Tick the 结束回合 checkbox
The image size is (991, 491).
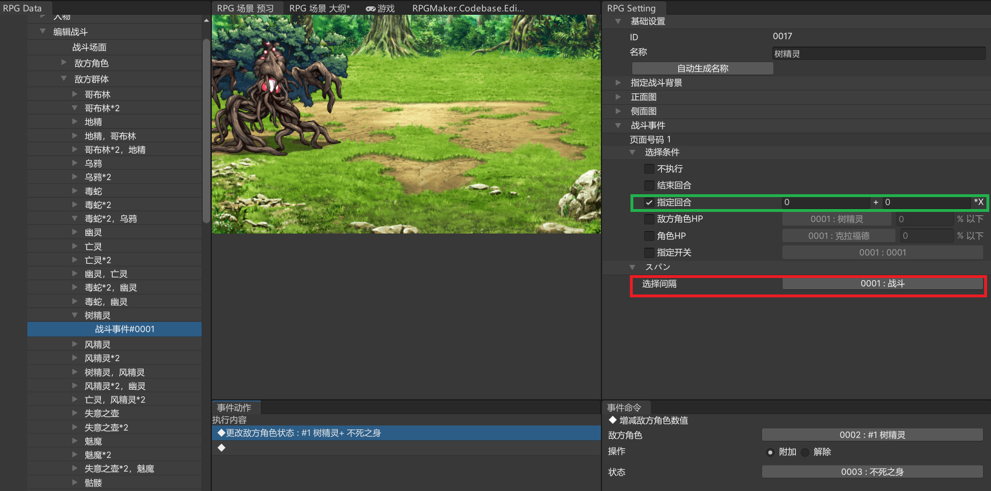tap(649, 186)
